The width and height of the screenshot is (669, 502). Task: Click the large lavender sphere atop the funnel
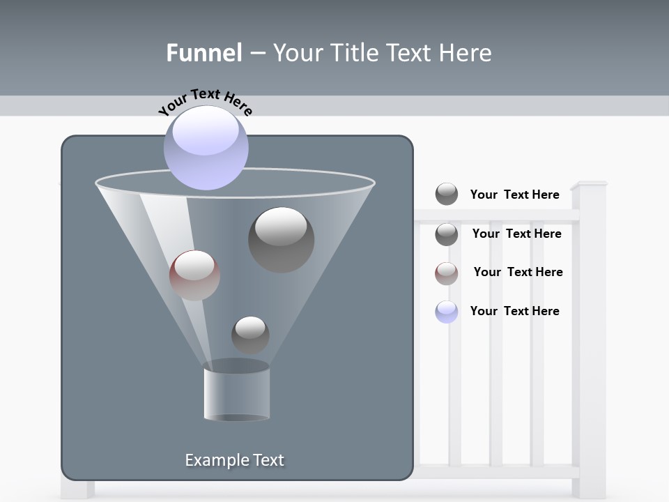tap(206, 147)
